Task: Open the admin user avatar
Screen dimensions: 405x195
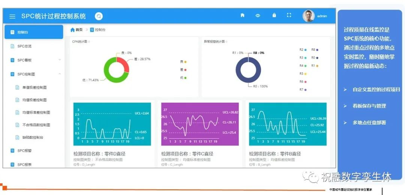Action: click(308, 16)
